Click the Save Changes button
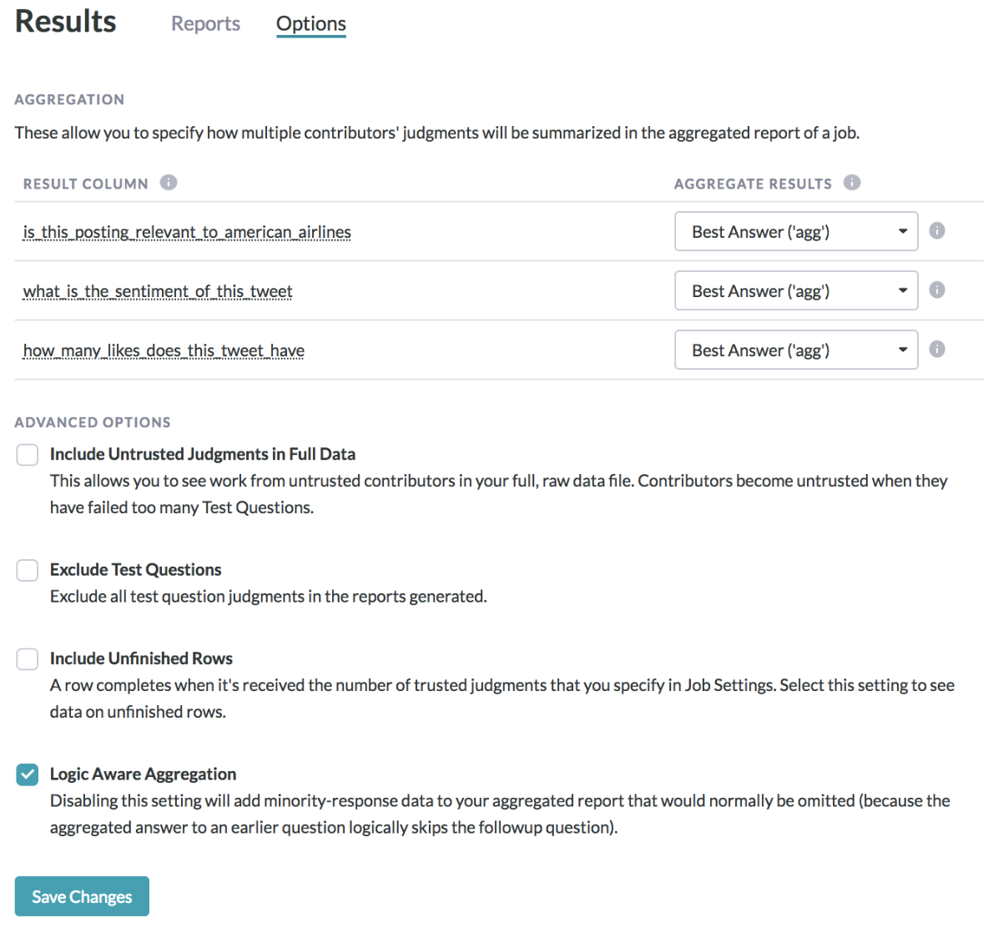This screenshot has height=928, width=993. click(x=82, y=896)
